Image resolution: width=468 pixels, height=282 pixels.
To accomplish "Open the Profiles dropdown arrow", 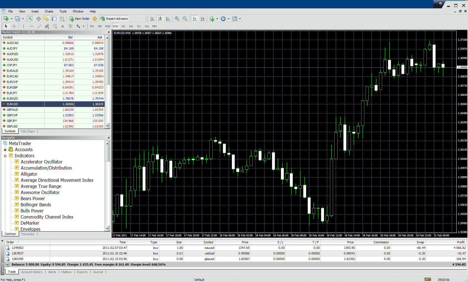I will (x=23, y=19).
